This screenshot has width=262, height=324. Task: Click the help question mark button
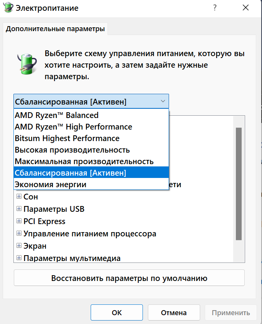215,8
